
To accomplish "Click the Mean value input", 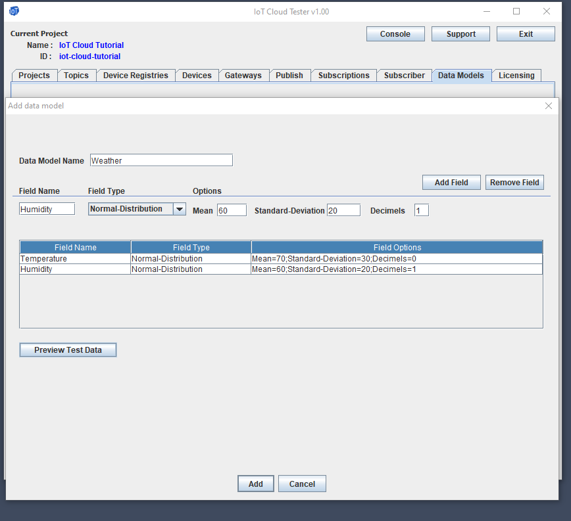I will pos(232,210).
